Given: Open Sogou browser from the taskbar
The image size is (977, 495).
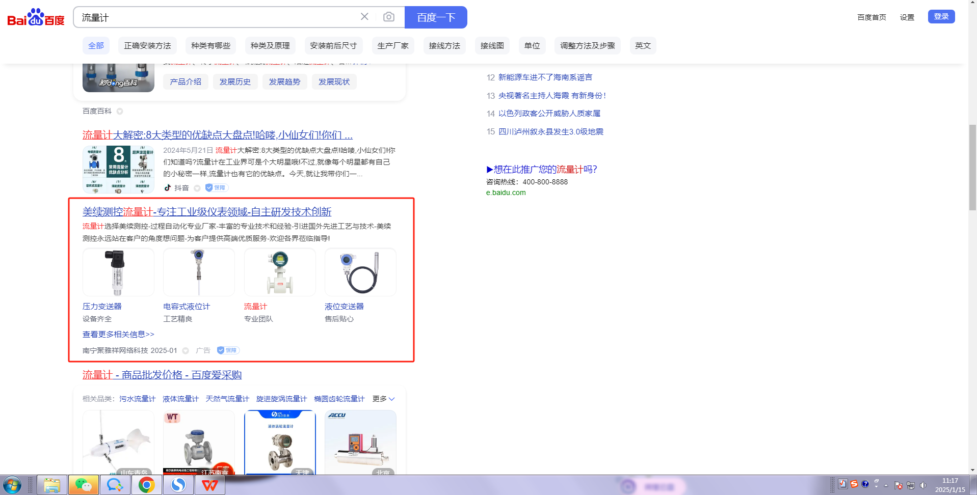Looking at the screenshot, I should coord(178,485).
